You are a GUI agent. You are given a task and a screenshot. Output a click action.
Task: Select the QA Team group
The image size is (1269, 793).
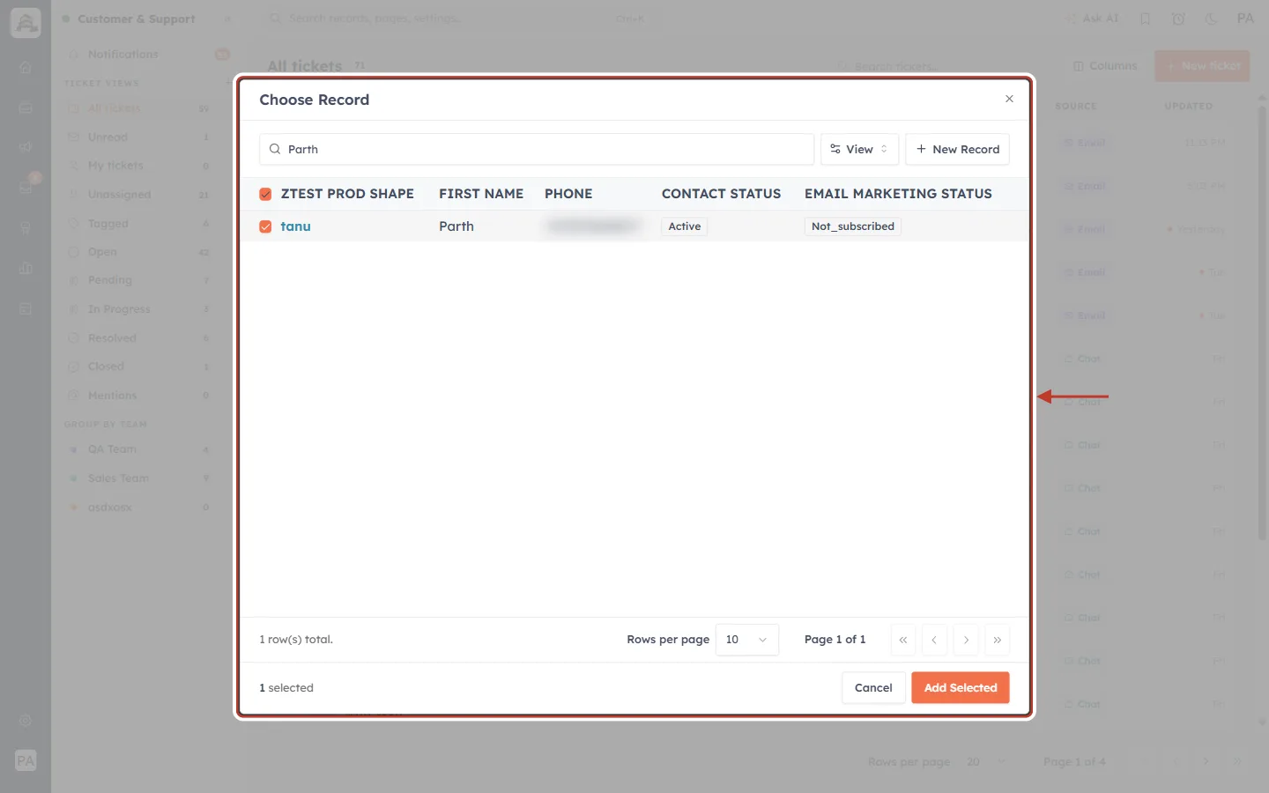[139, 449]
